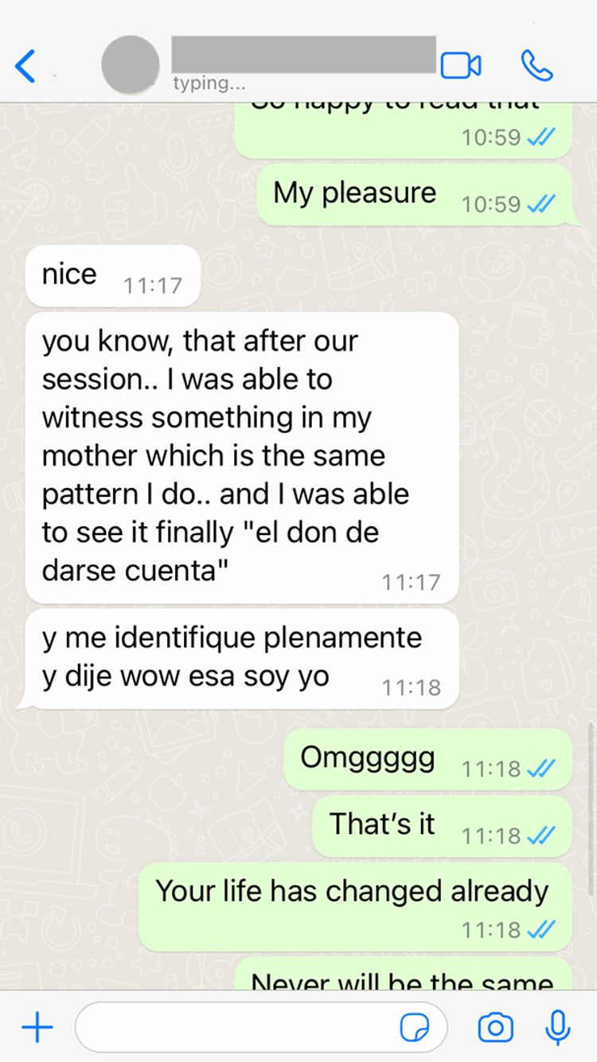Image resolution: width=597 pixels, height=1062 pixels.
Task: Start a voice call
Action: 537,65
